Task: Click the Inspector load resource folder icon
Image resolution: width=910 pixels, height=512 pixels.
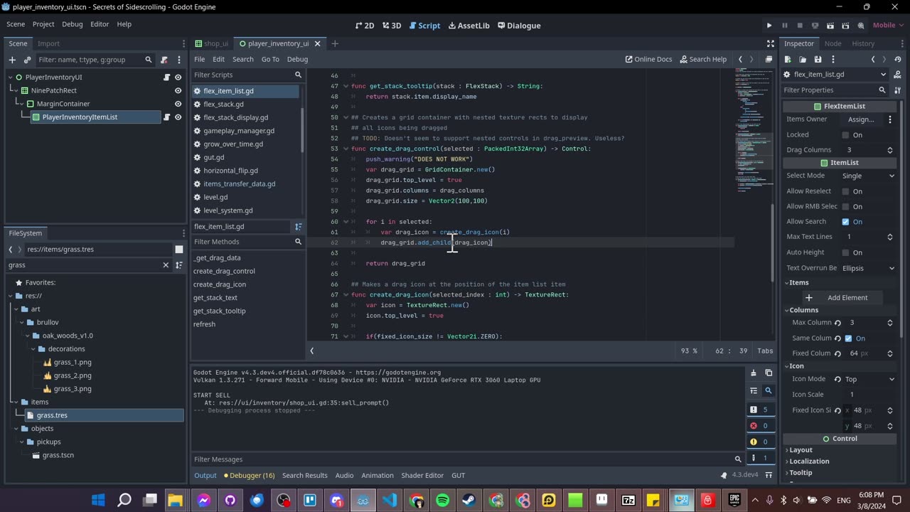Action: point(803,60)
